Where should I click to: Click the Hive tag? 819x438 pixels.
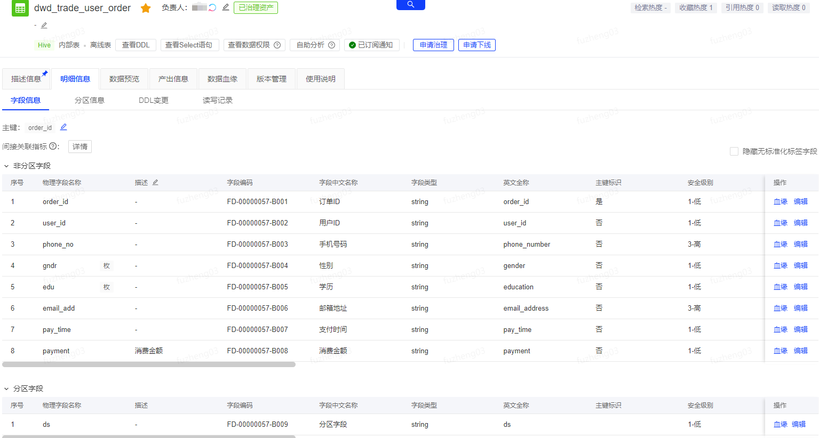pos(44,45)
